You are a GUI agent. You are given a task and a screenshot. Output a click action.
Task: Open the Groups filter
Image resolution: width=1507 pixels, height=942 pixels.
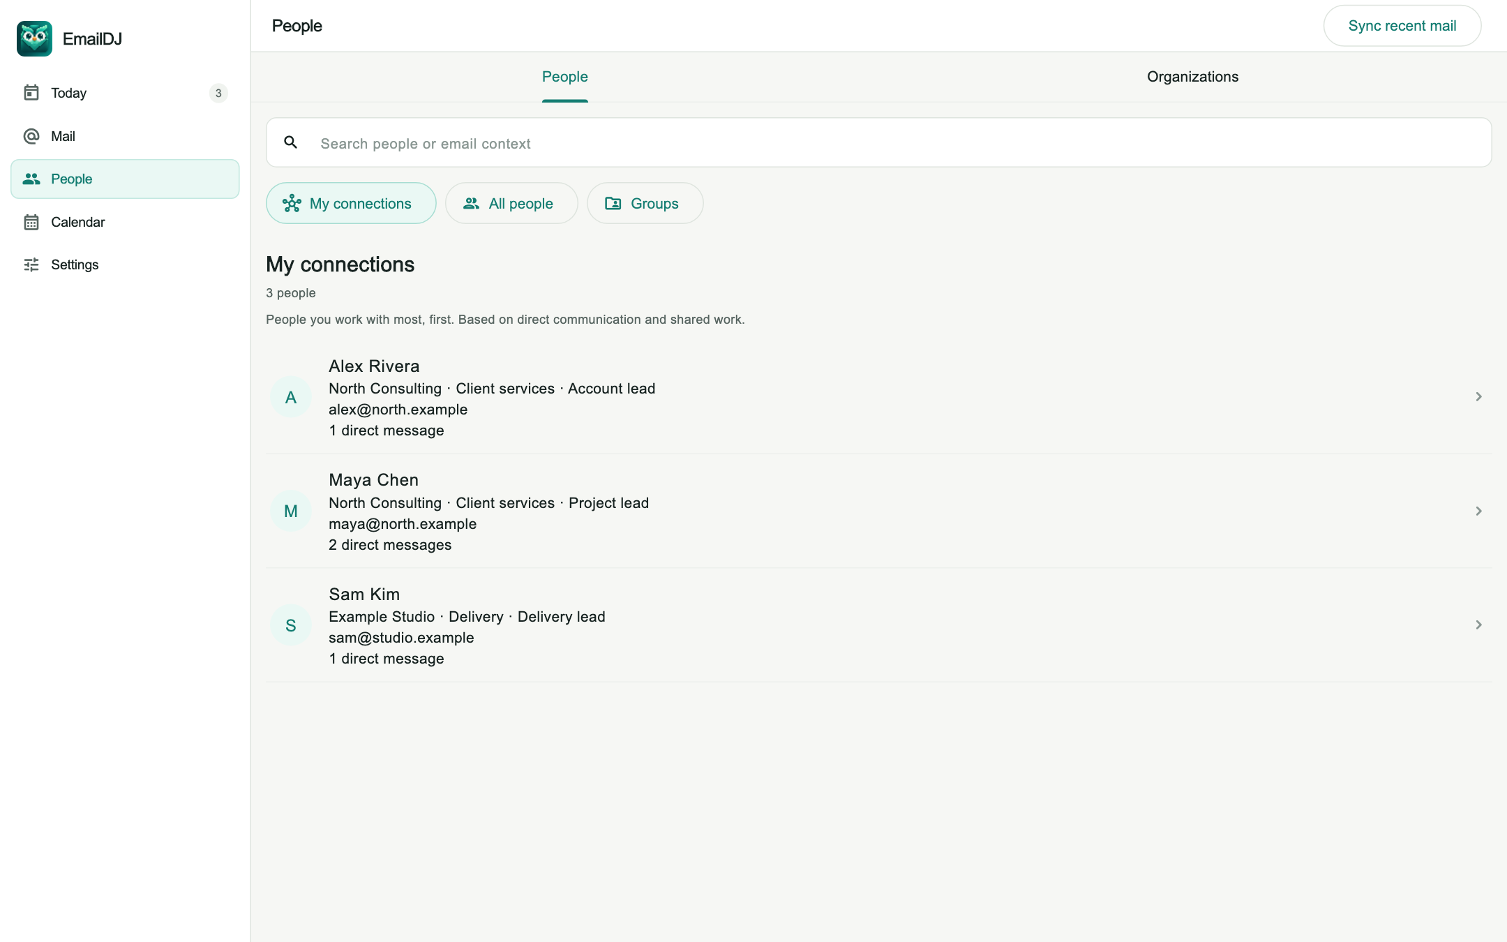(x=645, y=203)
